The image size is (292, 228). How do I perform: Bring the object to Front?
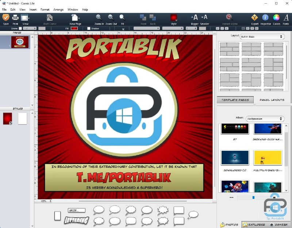143,18
